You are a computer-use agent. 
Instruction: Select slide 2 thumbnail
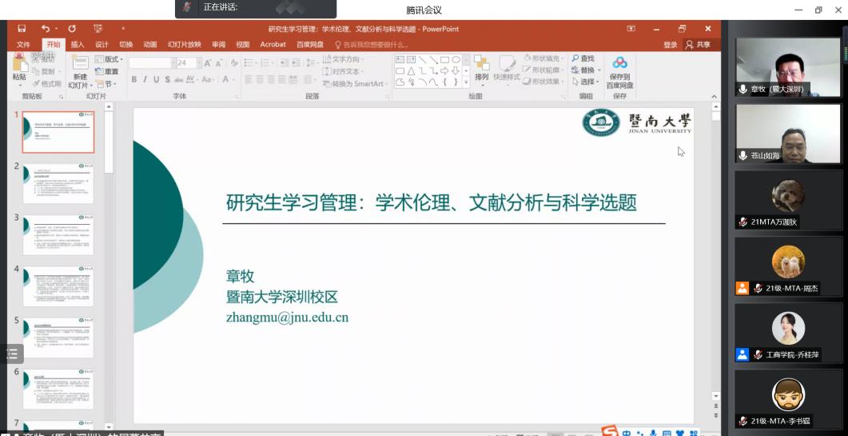click(58, 184)
